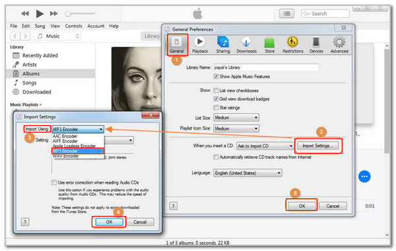396x251 pixels.
Task: Click the Import Settings button
Action: tap(317, 146)
